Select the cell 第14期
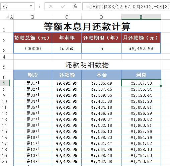This screenshot has height=166, width=170. pos(33,161)
